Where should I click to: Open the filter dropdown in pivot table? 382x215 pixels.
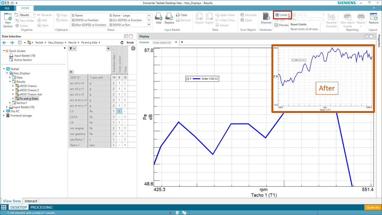[72, 49]
